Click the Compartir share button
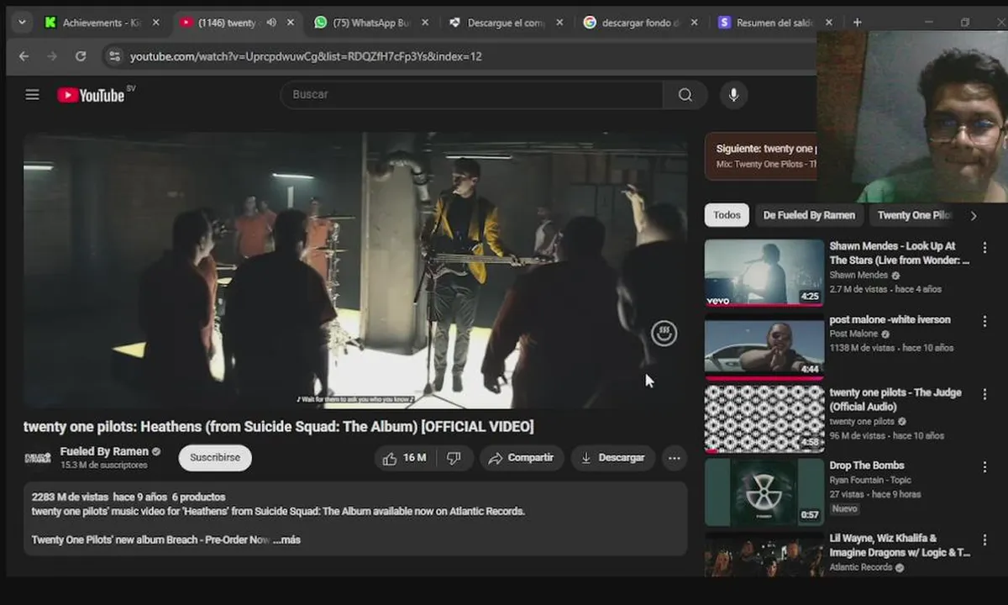Image resolution: width=1008 pixels, height=605 pixels. pos(522,458)
